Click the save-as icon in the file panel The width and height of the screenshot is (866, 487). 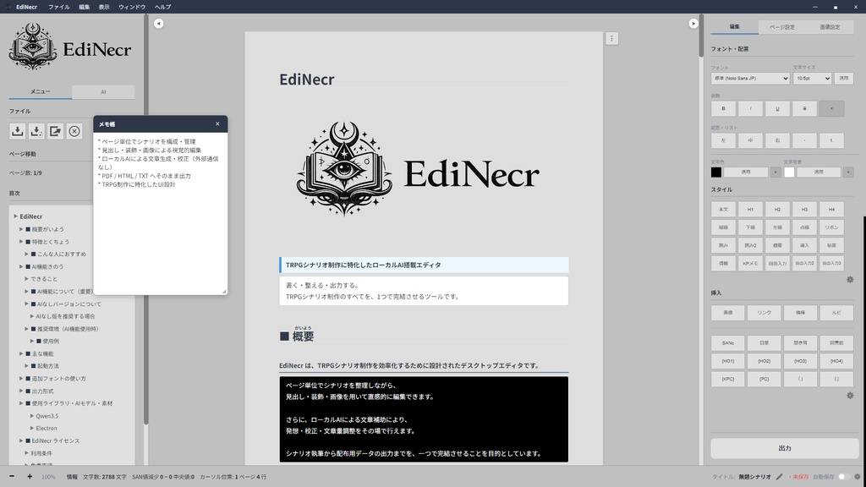click(36, 131)
